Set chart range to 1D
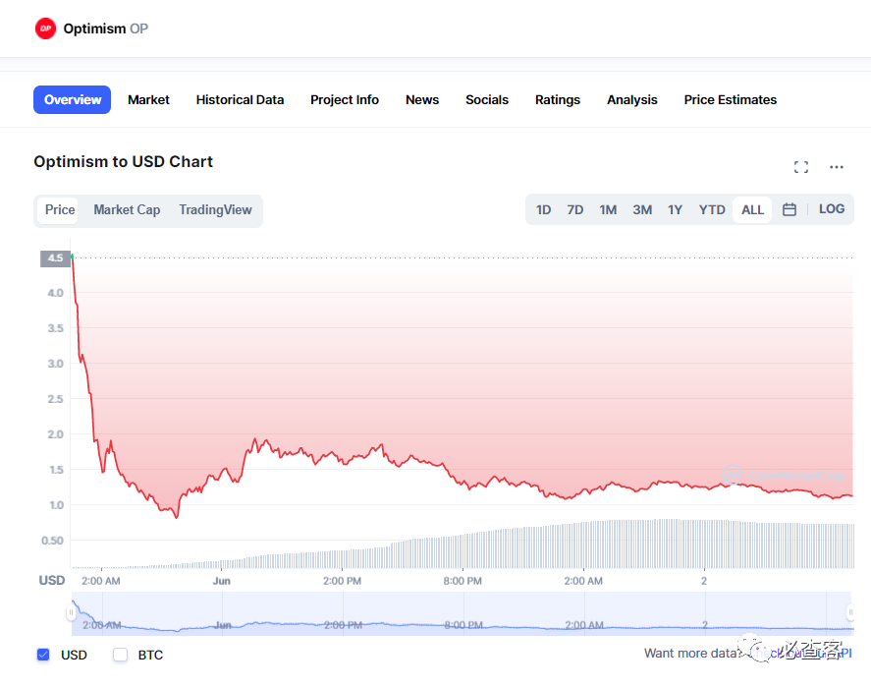 [543, 209]
